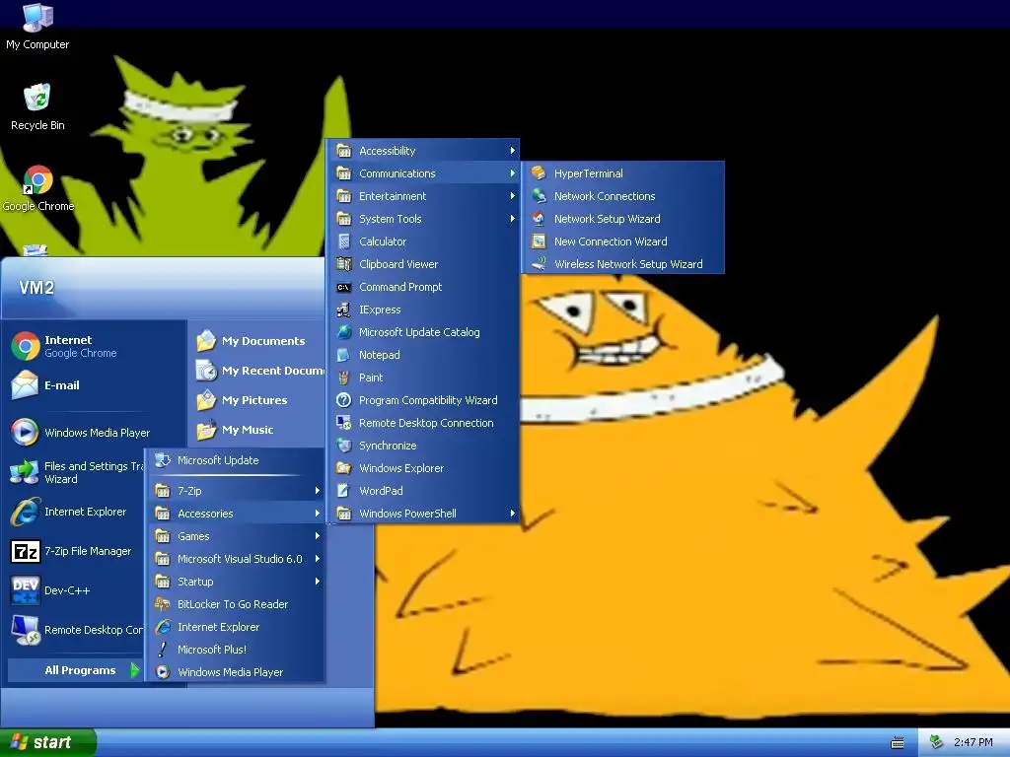The width and height of the screenshot is (1010, 757).
Task: Open 7-Zip File Manager from the Start menu
Action: pos(75,551)
